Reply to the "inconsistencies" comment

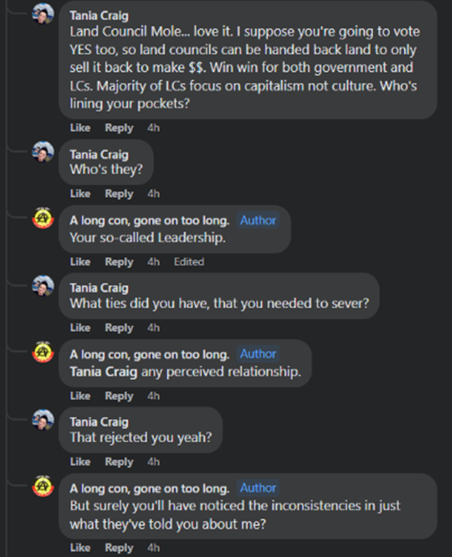coord(119,548)
